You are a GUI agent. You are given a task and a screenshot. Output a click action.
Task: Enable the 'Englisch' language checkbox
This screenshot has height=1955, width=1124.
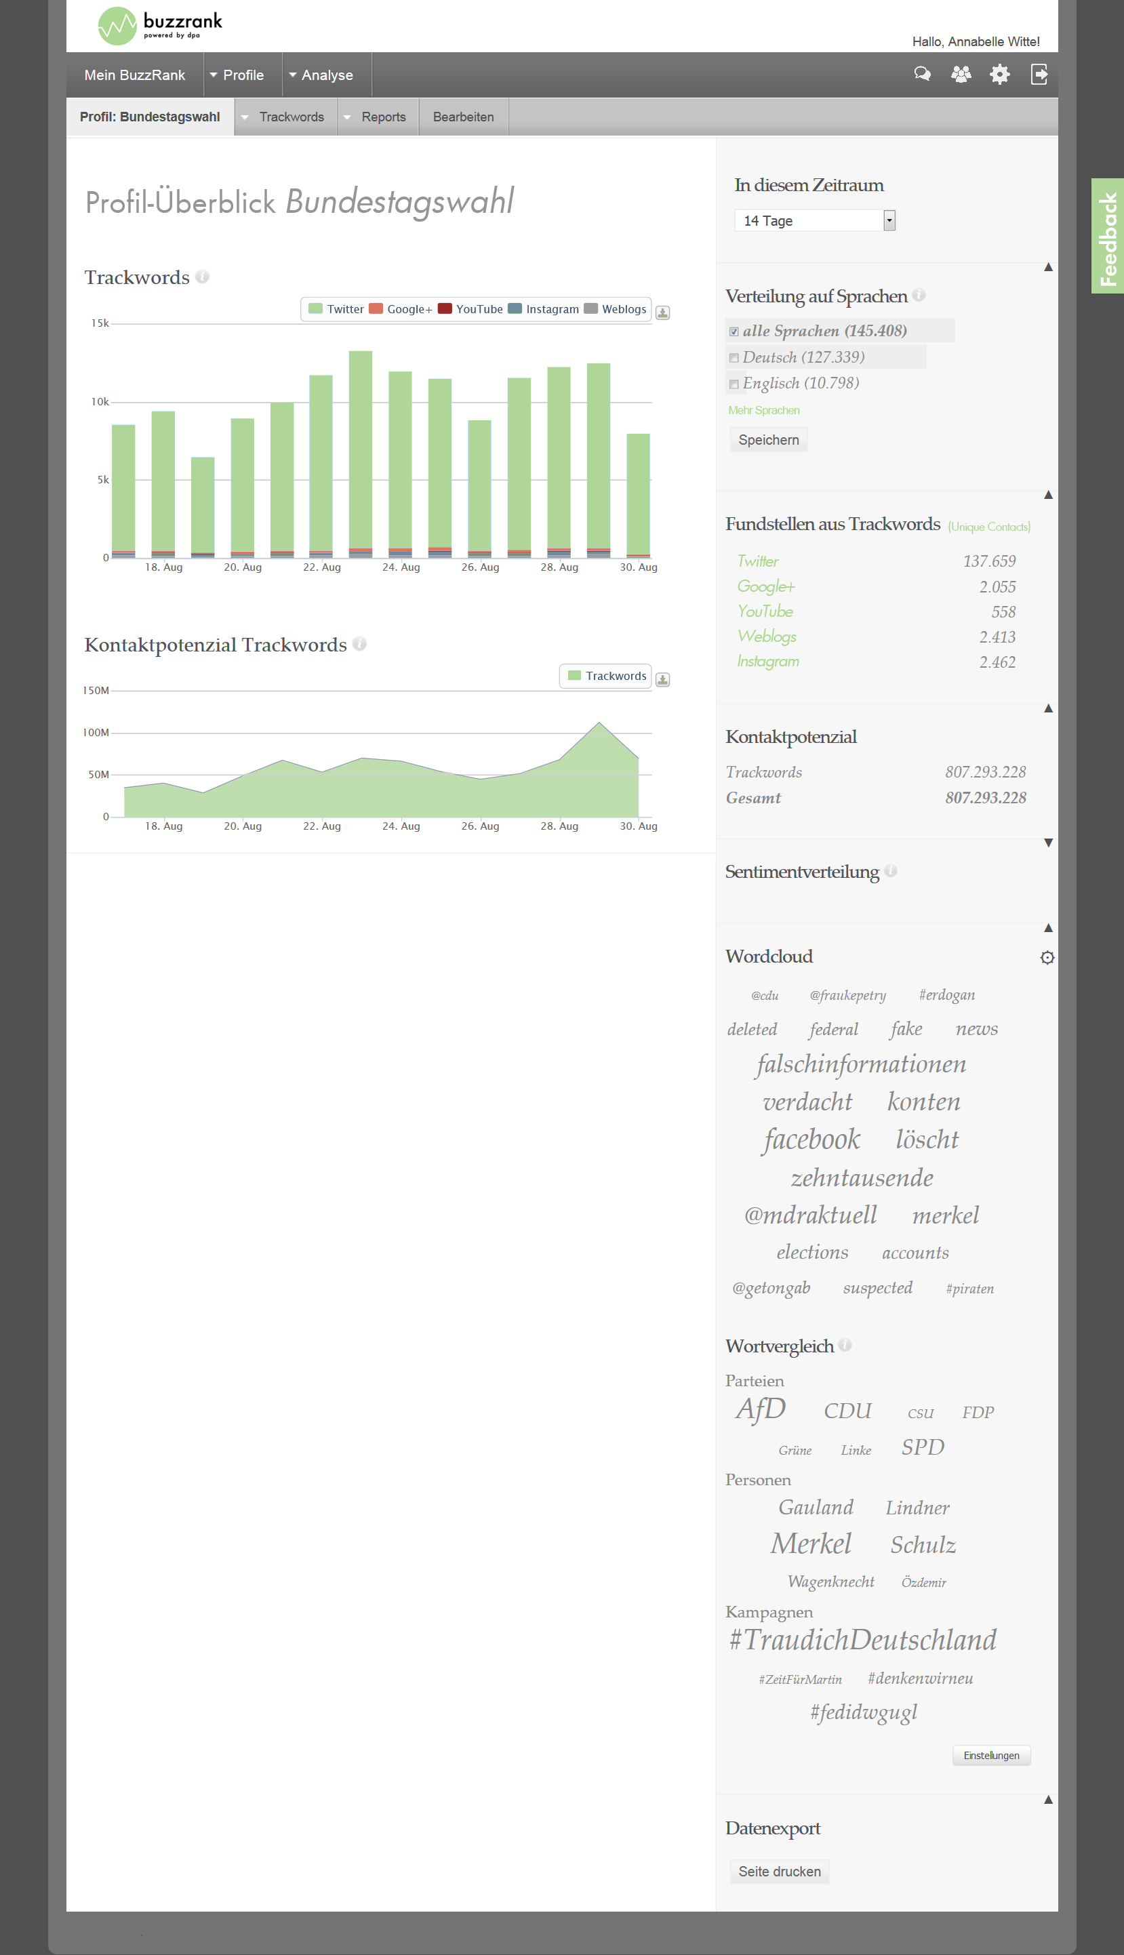click(734, 384)
